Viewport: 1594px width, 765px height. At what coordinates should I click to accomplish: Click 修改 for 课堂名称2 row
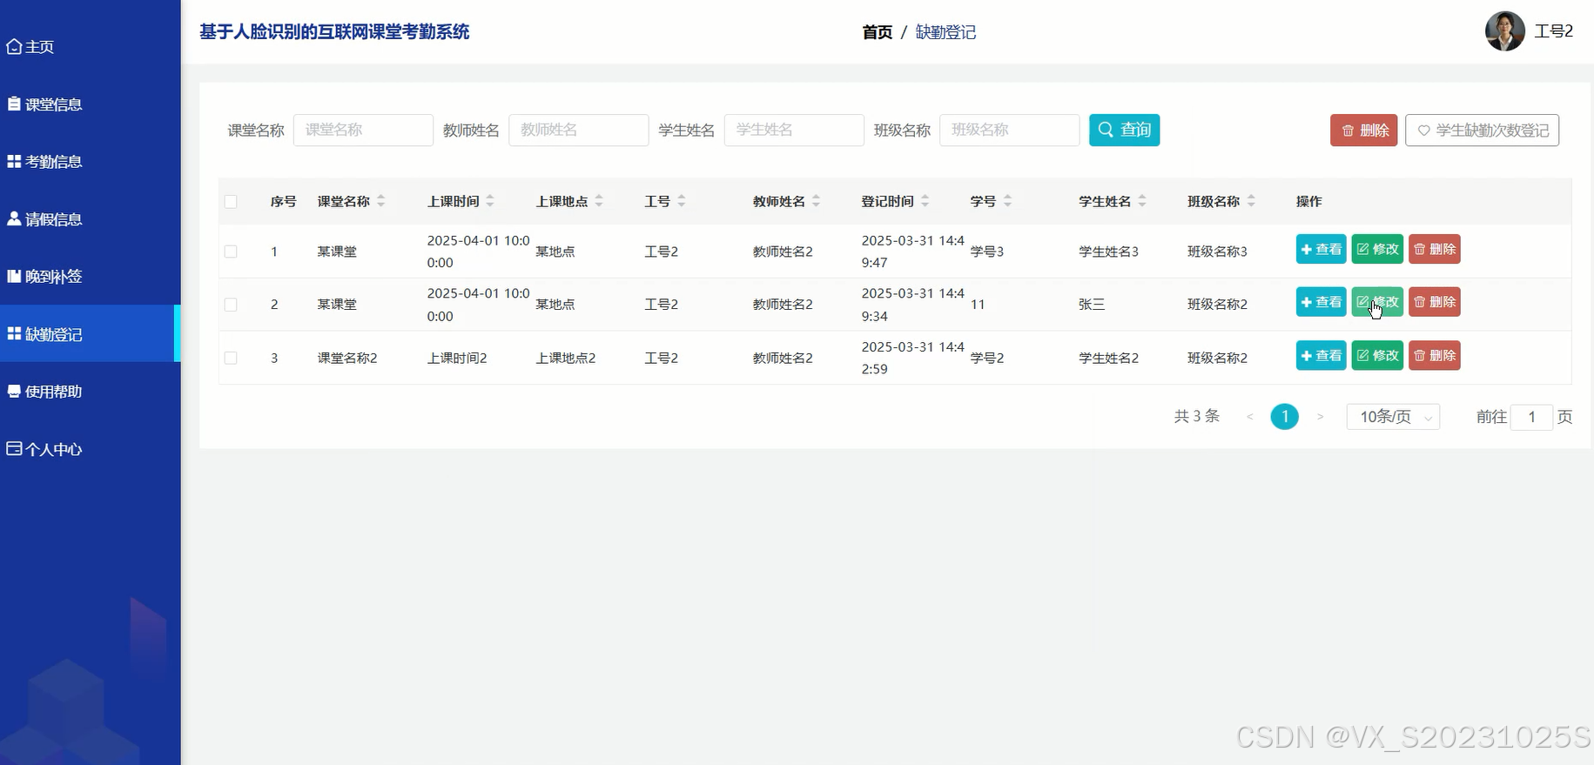point(1377,356)
